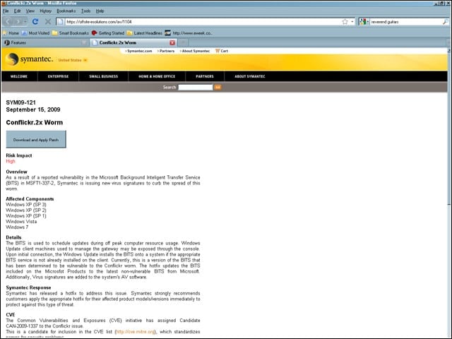The image size is (452, 339).
Task: Click 'Windows Vista' list entry
Action: pyautogui.click(x=21, y=222)
